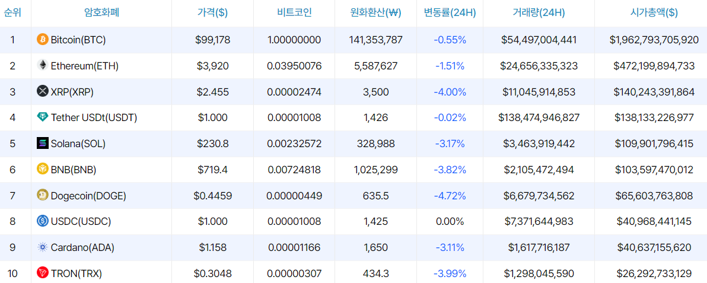Click the Solana logo icon
The height and width of the screenshot is (283, 707).
pyautogui.click(x=42, y=144)
